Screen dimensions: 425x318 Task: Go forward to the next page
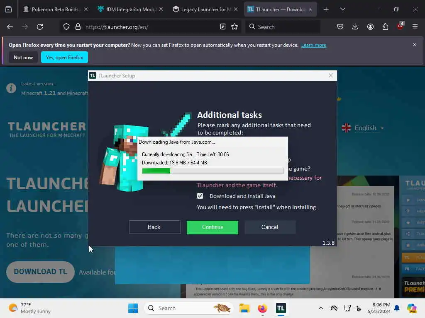click(25, 27)
